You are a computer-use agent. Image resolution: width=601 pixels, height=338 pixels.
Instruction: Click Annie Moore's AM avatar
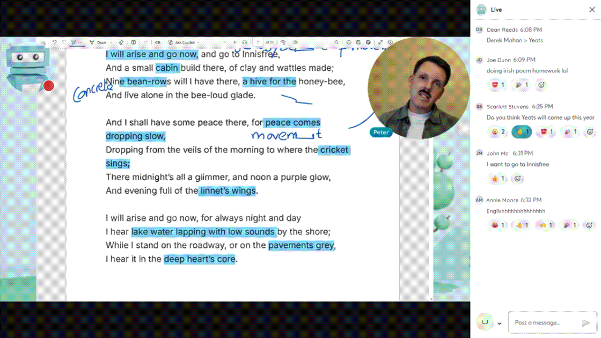479,200
